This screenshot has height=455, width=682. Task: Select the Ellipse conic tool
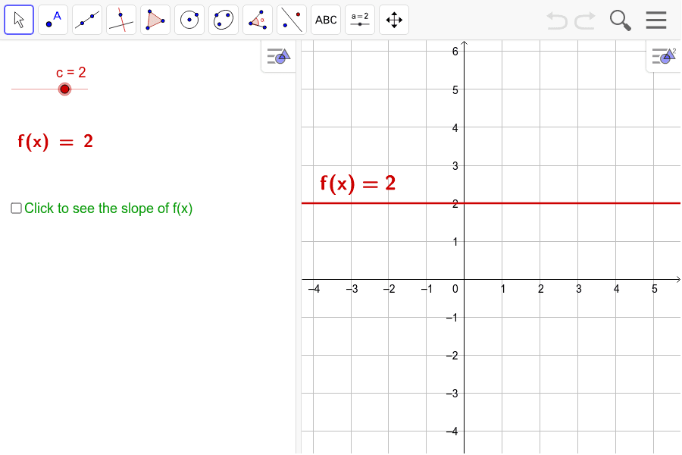point(224,20)
